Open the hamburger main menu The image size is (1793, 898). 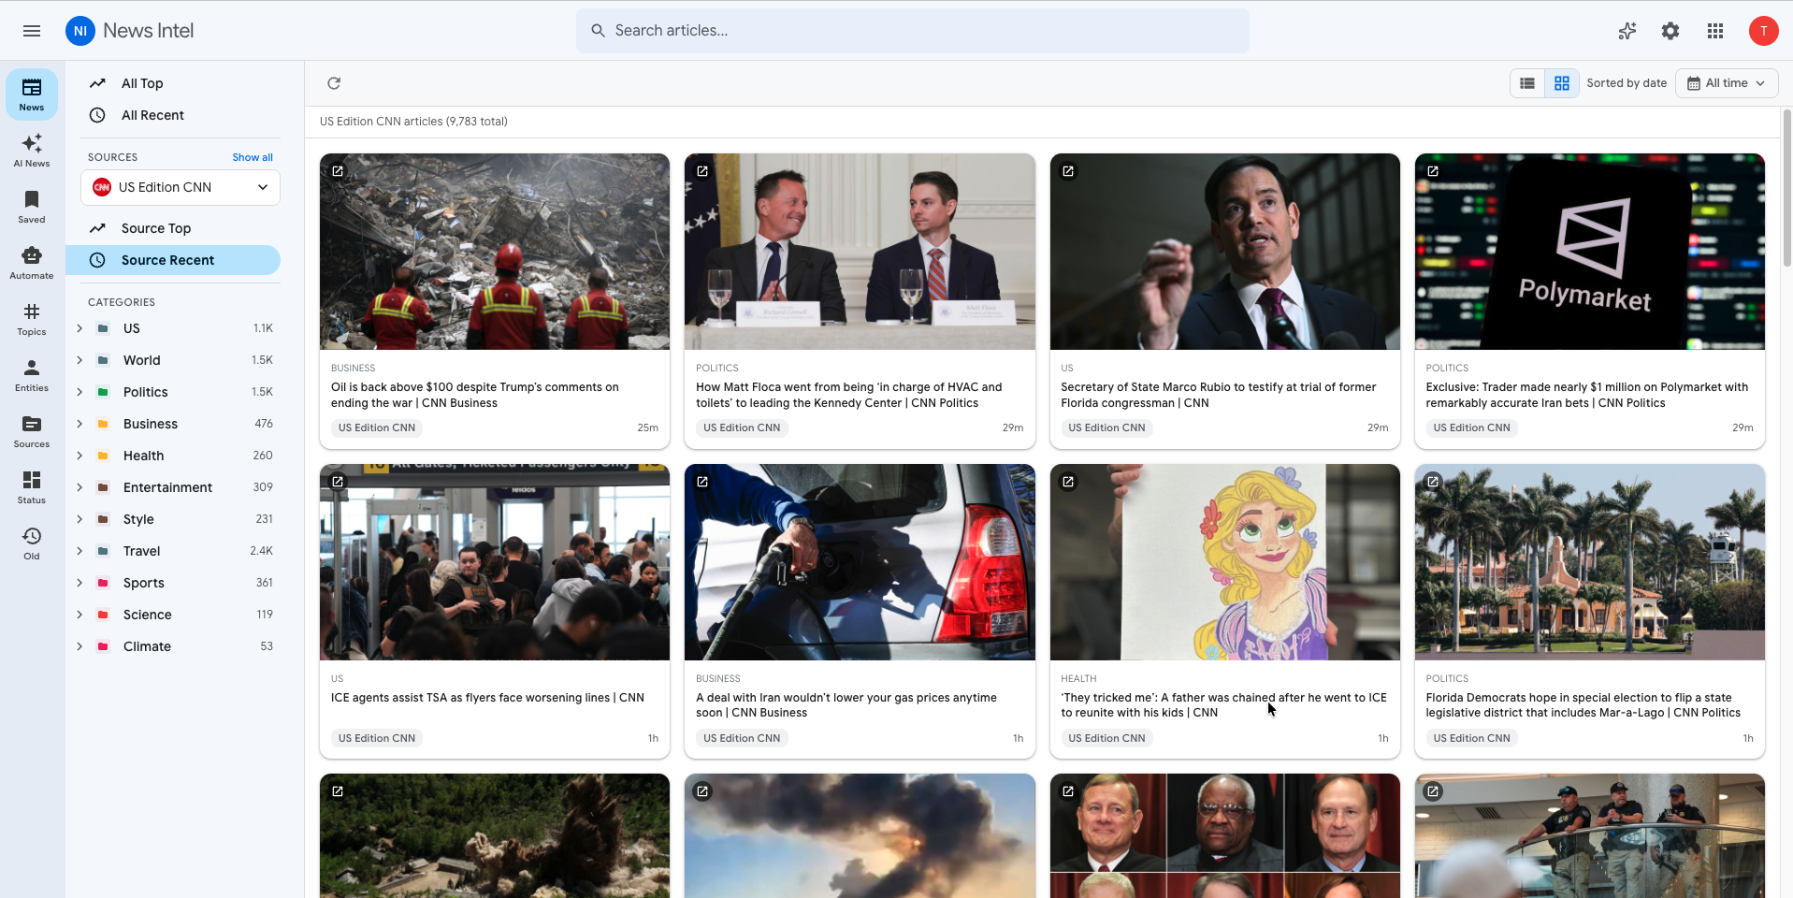32,31
